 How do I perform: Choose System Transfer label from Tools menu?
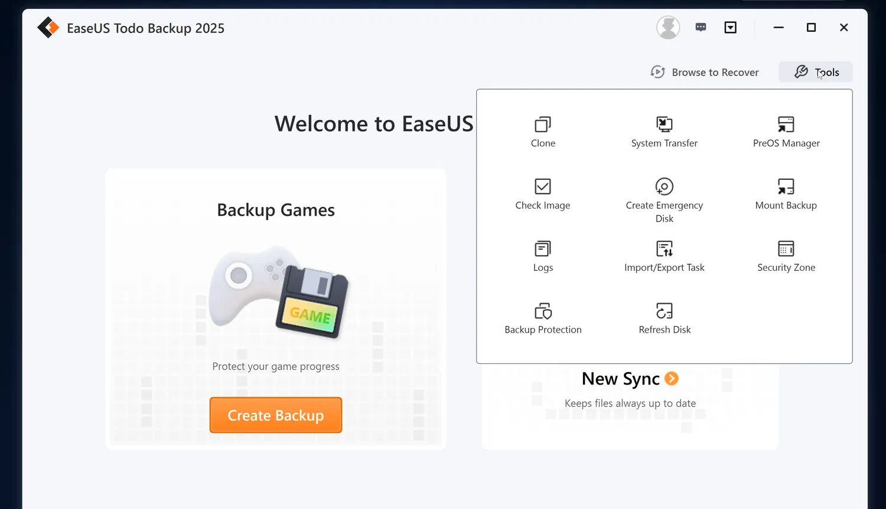(x=664, y=143)
